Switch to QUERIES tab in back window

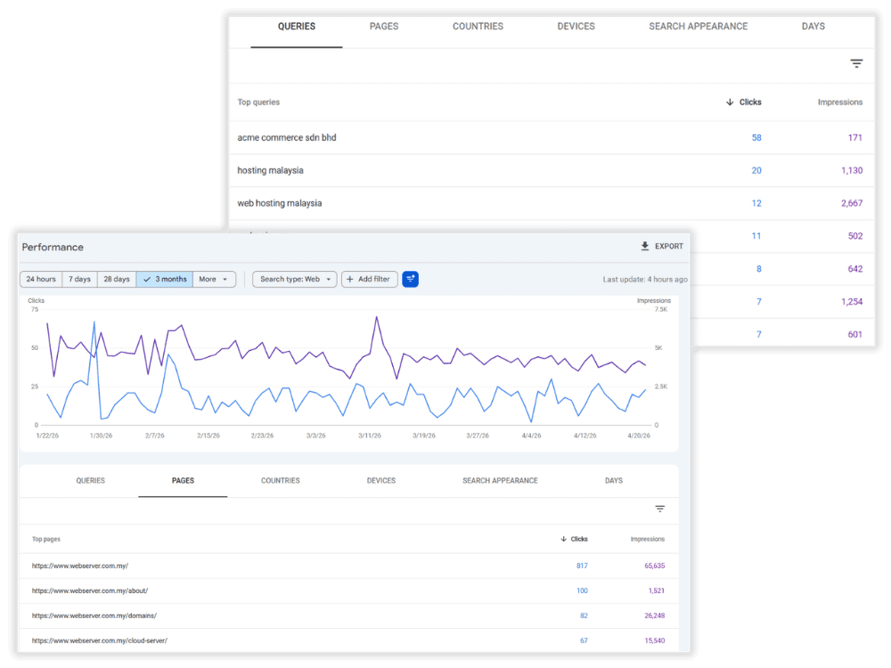click(x=297, y=27)
